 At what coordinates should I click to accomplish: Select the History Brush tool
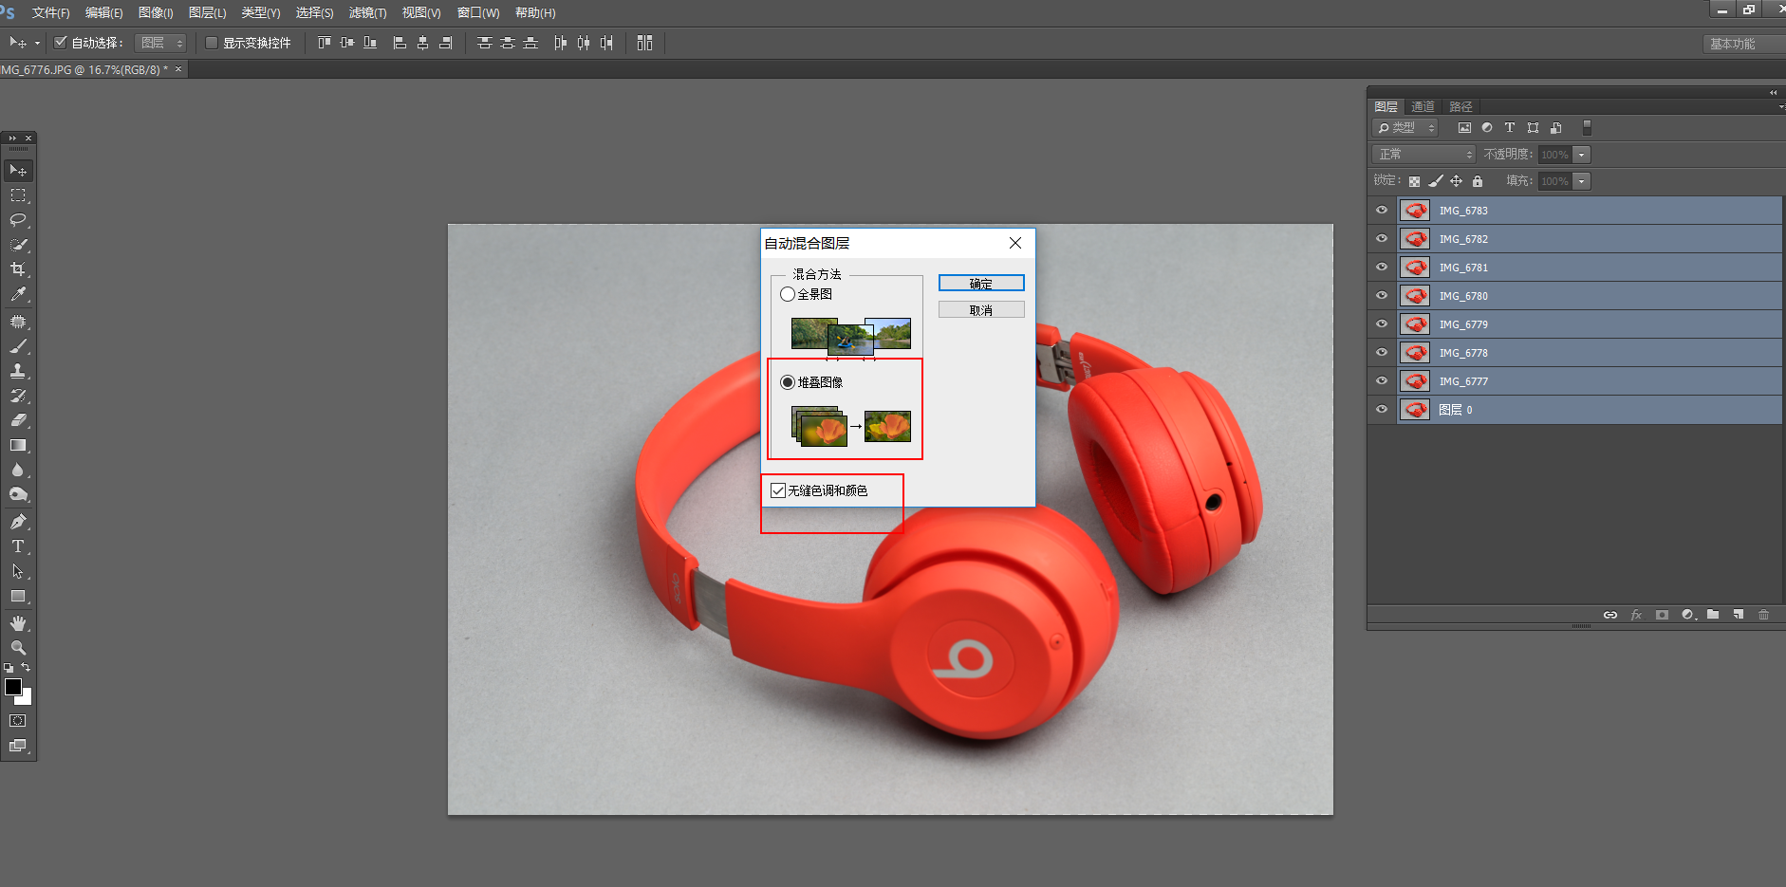point(18,397)
